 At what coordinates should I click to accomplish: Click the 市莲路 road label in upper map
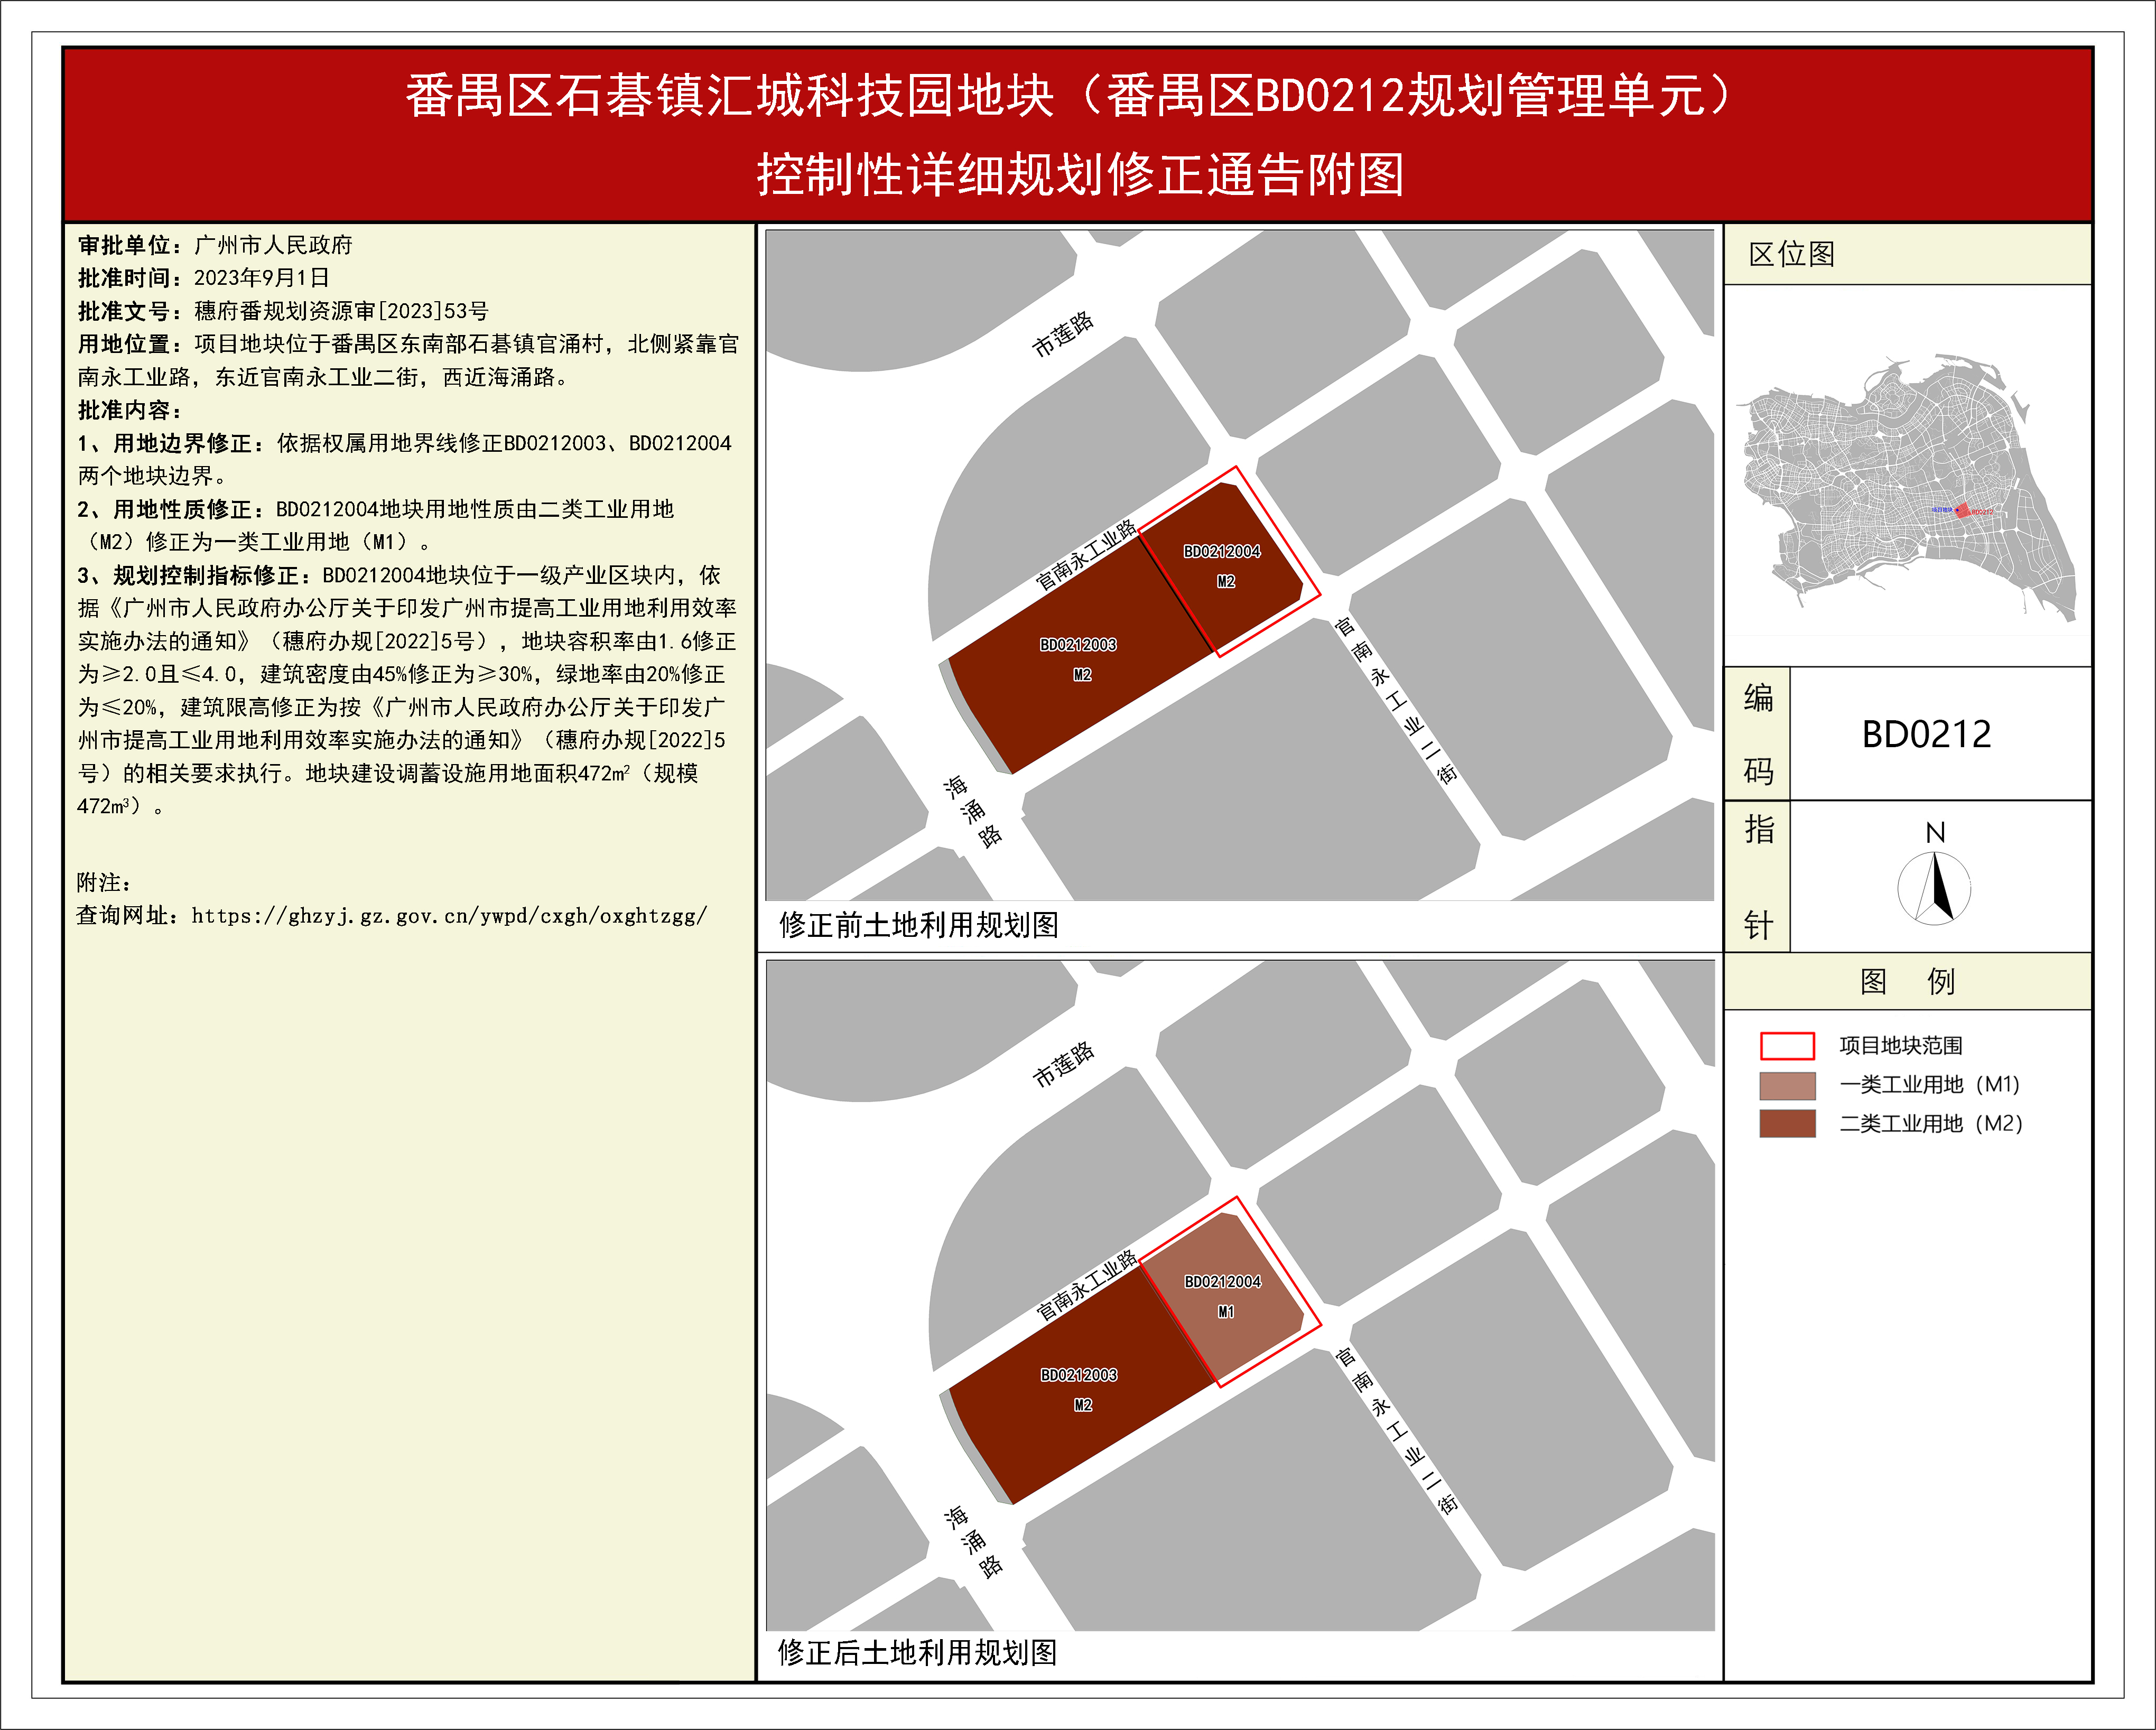click(x=1063, y=334)
